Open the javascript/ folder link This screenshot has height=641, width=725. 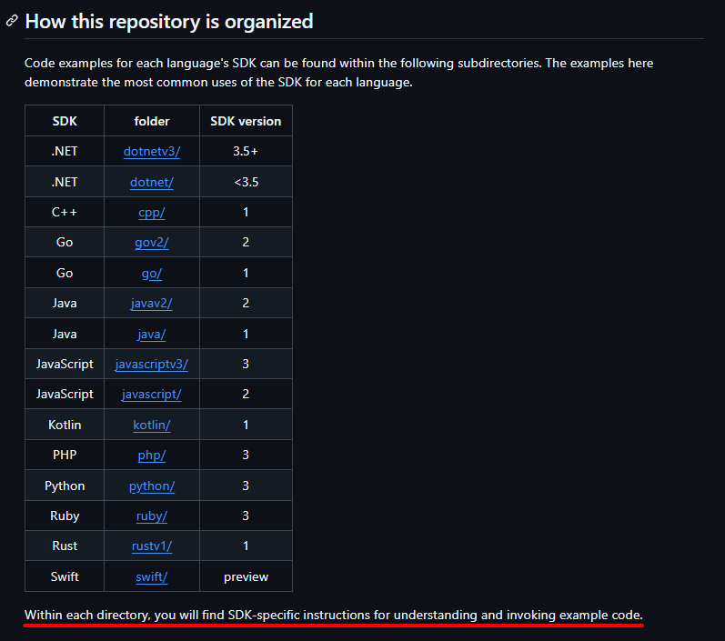(x=152, y=395)
